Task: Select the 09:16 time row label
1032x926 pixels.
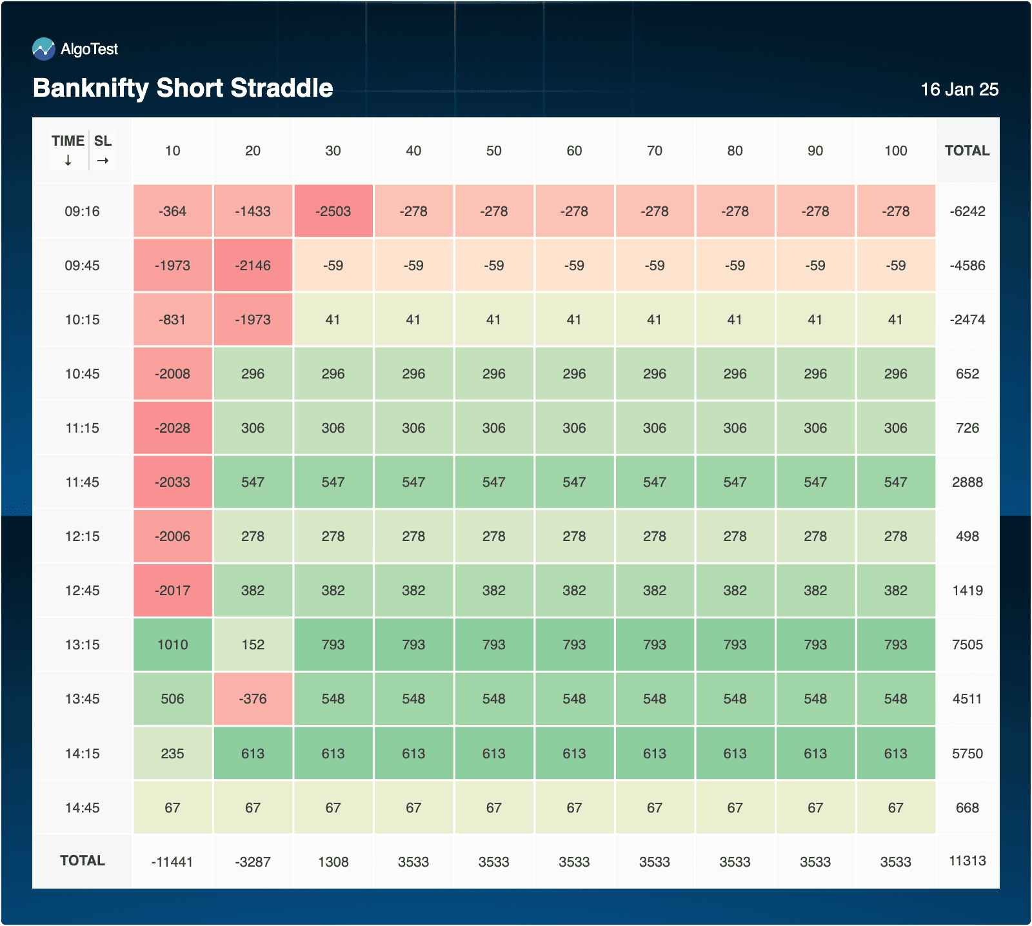Action: [82, 212]
